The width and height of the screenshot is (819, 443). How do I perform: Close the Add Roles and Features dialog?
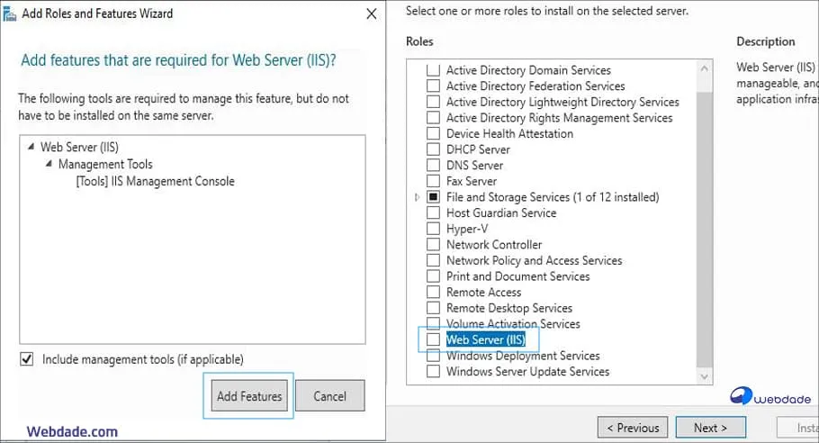tap(372, 14)
